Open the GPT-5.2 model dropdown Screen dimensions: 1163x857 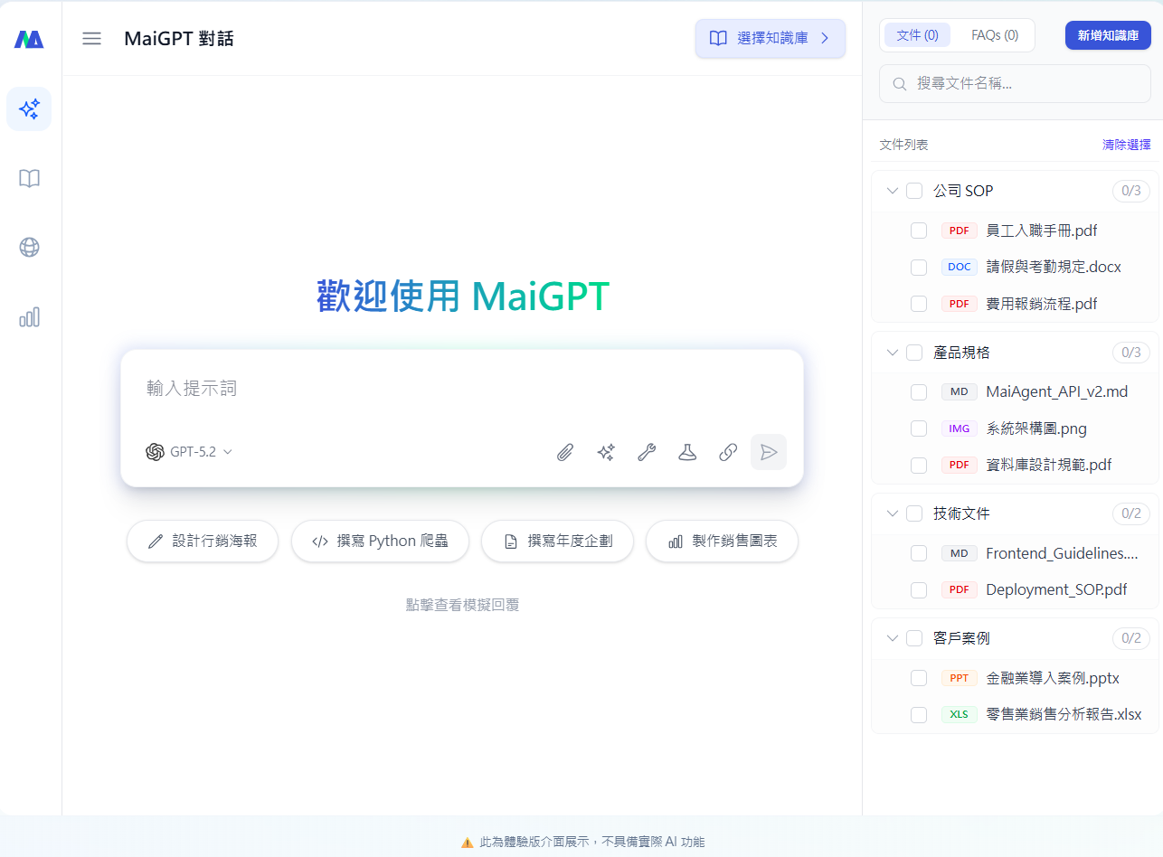(189, 452)
